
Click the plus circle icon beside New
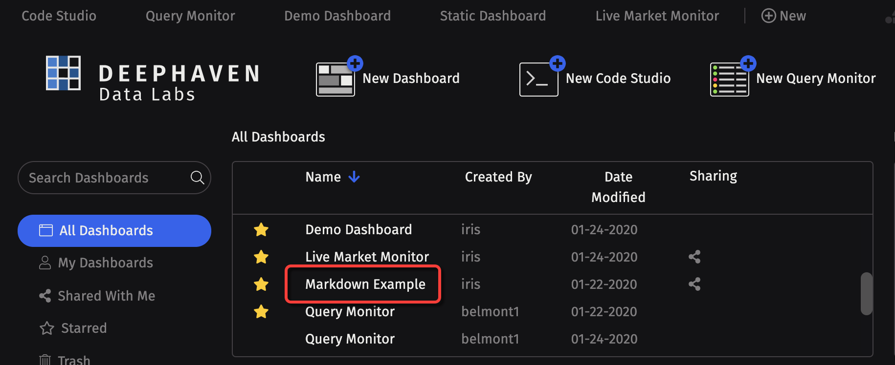[769, 16]
